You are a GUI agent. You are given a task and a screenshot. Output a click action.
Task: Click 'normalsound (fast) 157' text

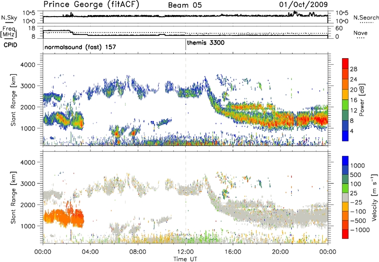[80, 47]
